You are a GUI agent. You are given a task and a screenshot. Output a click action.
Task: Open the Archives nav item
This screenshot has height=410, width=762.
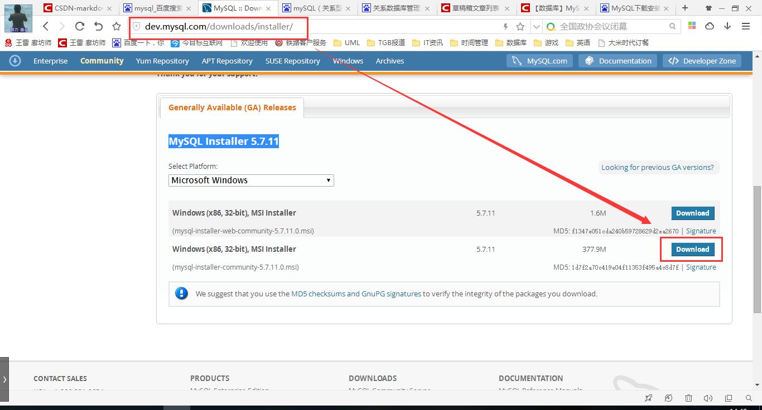(390, 61)
